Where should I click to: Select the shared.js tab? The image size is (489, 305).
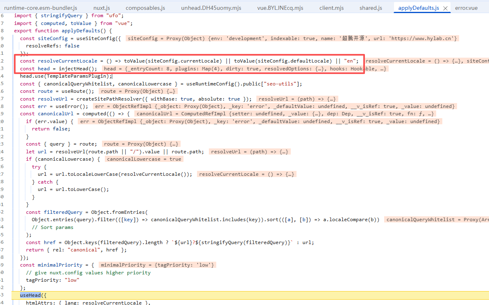[x=371, y=8]
